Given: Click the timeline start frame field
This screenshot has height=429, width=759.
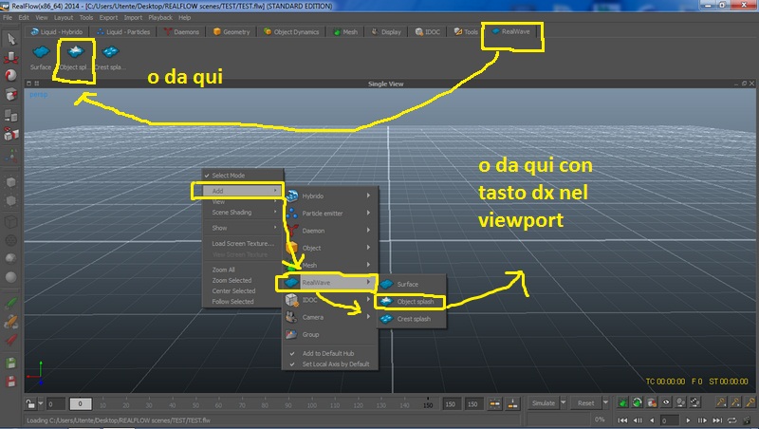Looking at the screenshot, I should pos(56,403).
